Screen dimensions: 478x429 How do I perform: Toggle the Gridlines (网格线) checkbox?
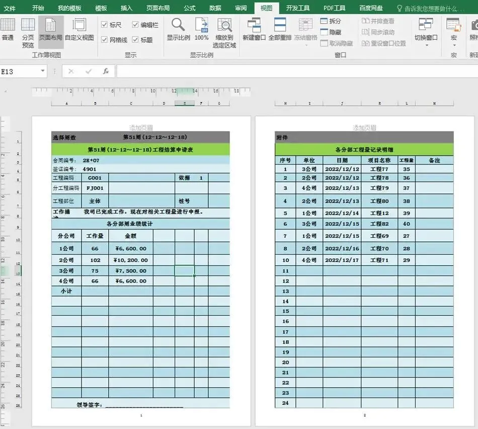point(104,39)
